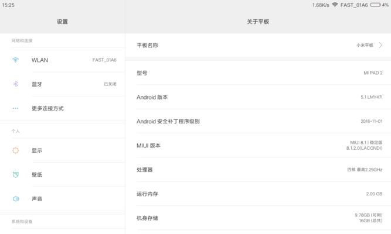
Task: Open 壁纸 wallpaper settings
Action: pyautogui.click(x=63, y=174)
